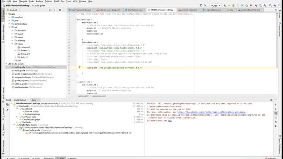Screen dimensions: 283x159
Task: Switch to the AndroidManifest.xml tab
Action: [x=250, y=10]
